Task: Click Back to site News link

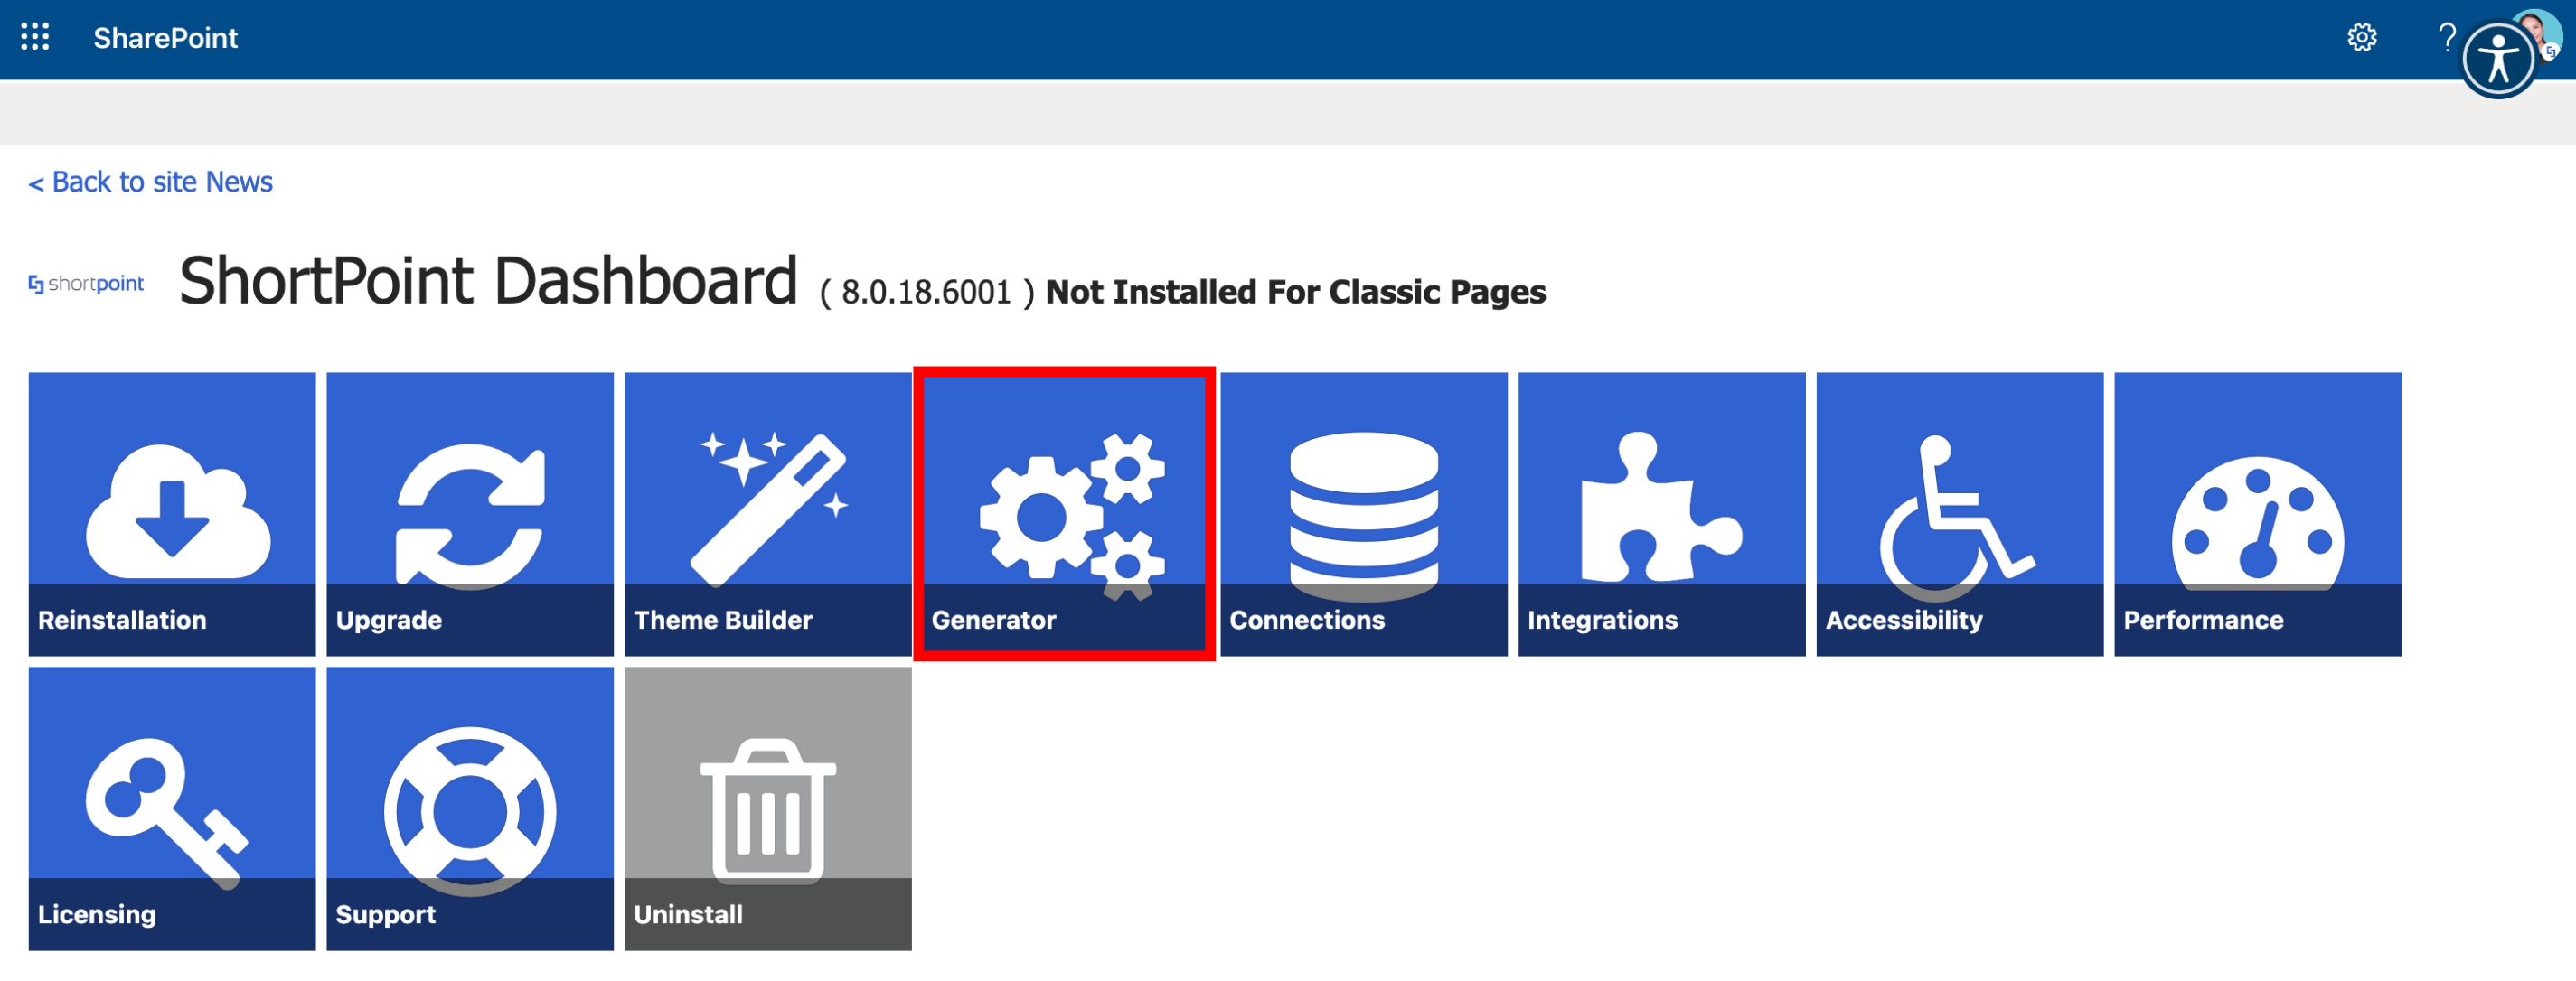Action: 151,182
